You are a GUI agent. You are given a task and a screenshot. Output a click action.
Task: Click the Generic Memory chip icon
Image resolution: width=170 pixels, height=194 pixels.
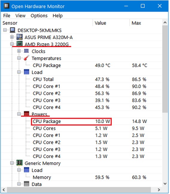[19, 163]
